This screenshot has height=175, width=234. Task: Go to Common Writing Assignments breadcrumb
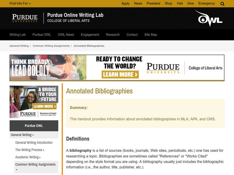point(51,46)
